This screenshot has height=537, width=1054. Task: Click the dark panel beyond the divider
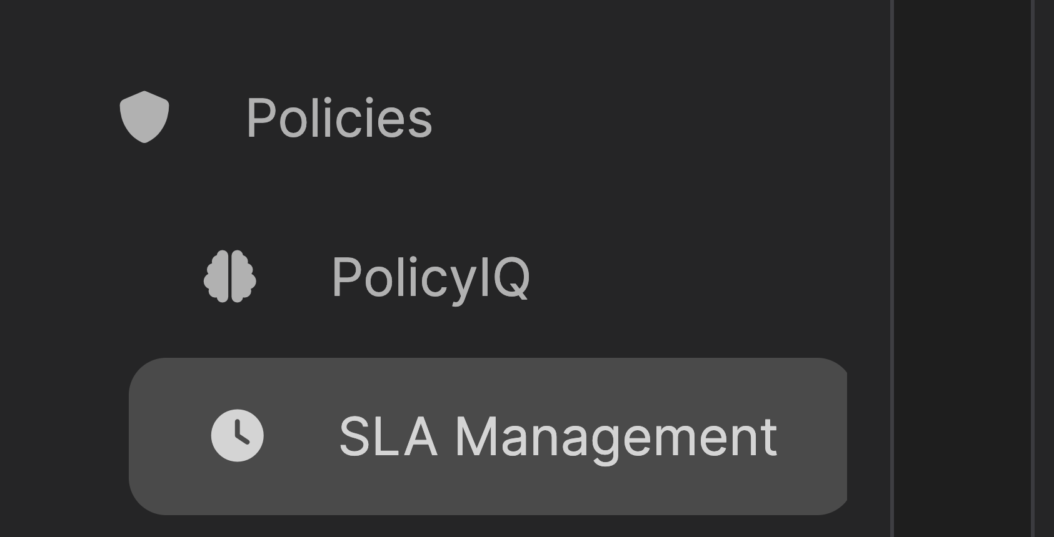tap(963, 268)
